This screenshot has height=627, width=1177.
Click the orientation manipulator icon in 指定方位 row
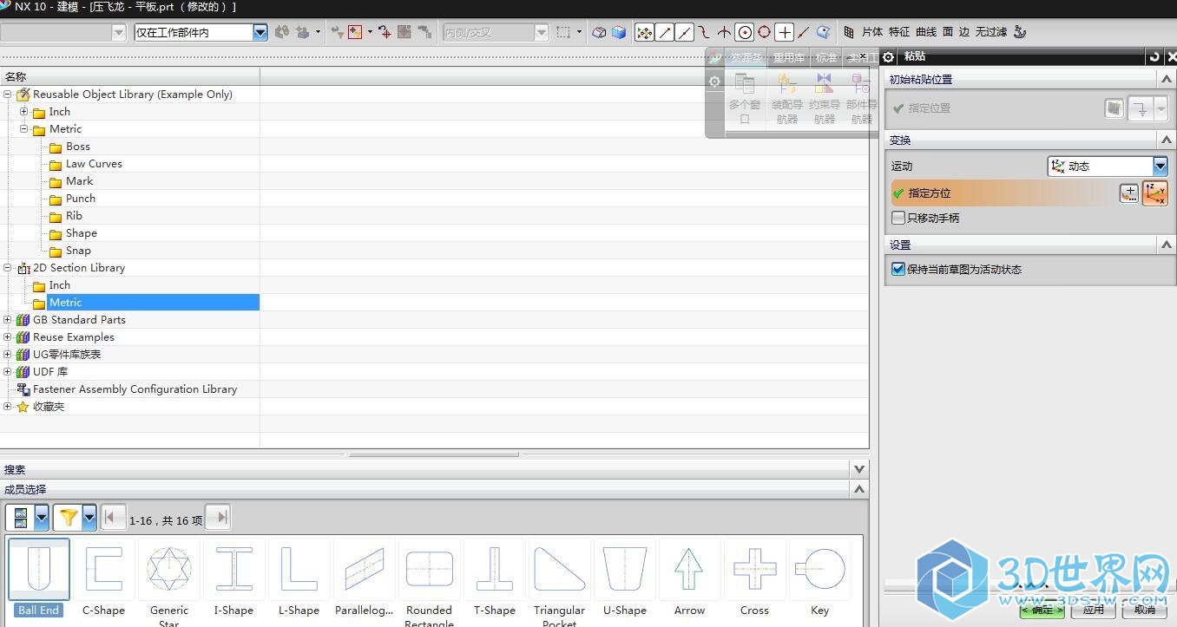click(x=1155, y=193)
